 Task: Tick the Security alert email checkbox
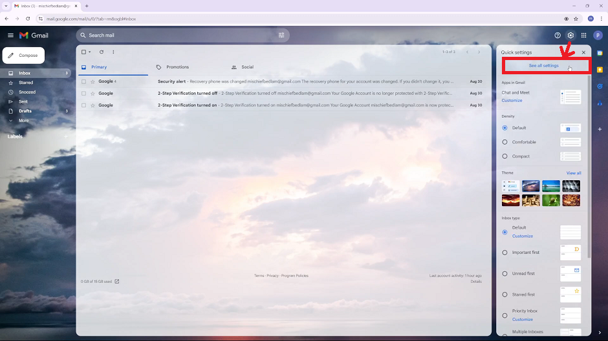(x=83, y=81)
